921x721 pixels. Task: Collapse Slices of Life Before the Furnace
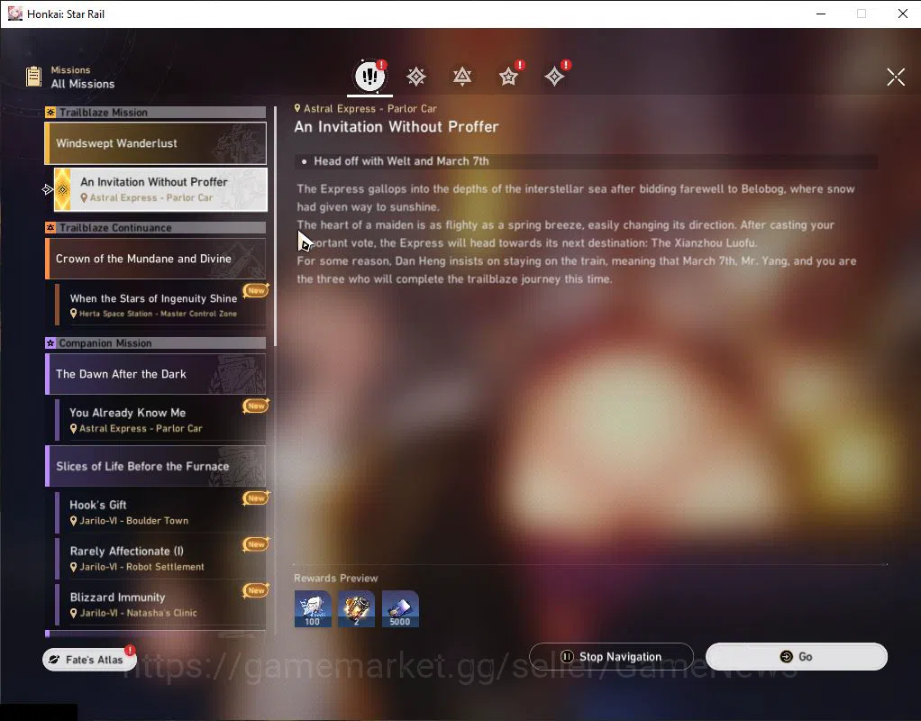point(156,466)
